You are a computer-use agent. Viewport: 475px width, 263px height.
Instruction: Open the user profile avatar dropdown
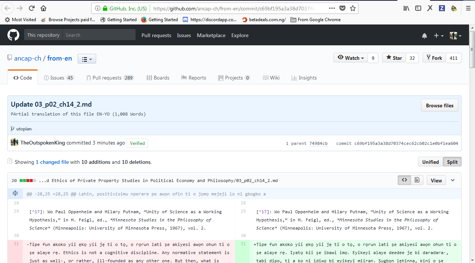(x=456, y=36)
